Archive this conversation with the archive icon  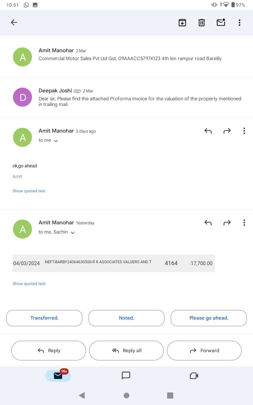[182, 22]
